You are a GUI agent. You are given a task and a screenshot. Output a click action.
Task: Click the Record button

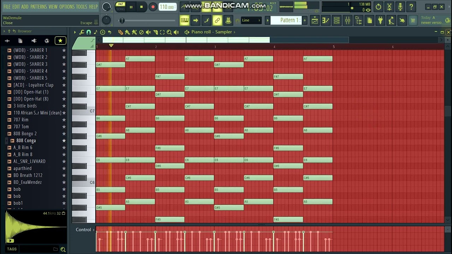pos(153,7)
